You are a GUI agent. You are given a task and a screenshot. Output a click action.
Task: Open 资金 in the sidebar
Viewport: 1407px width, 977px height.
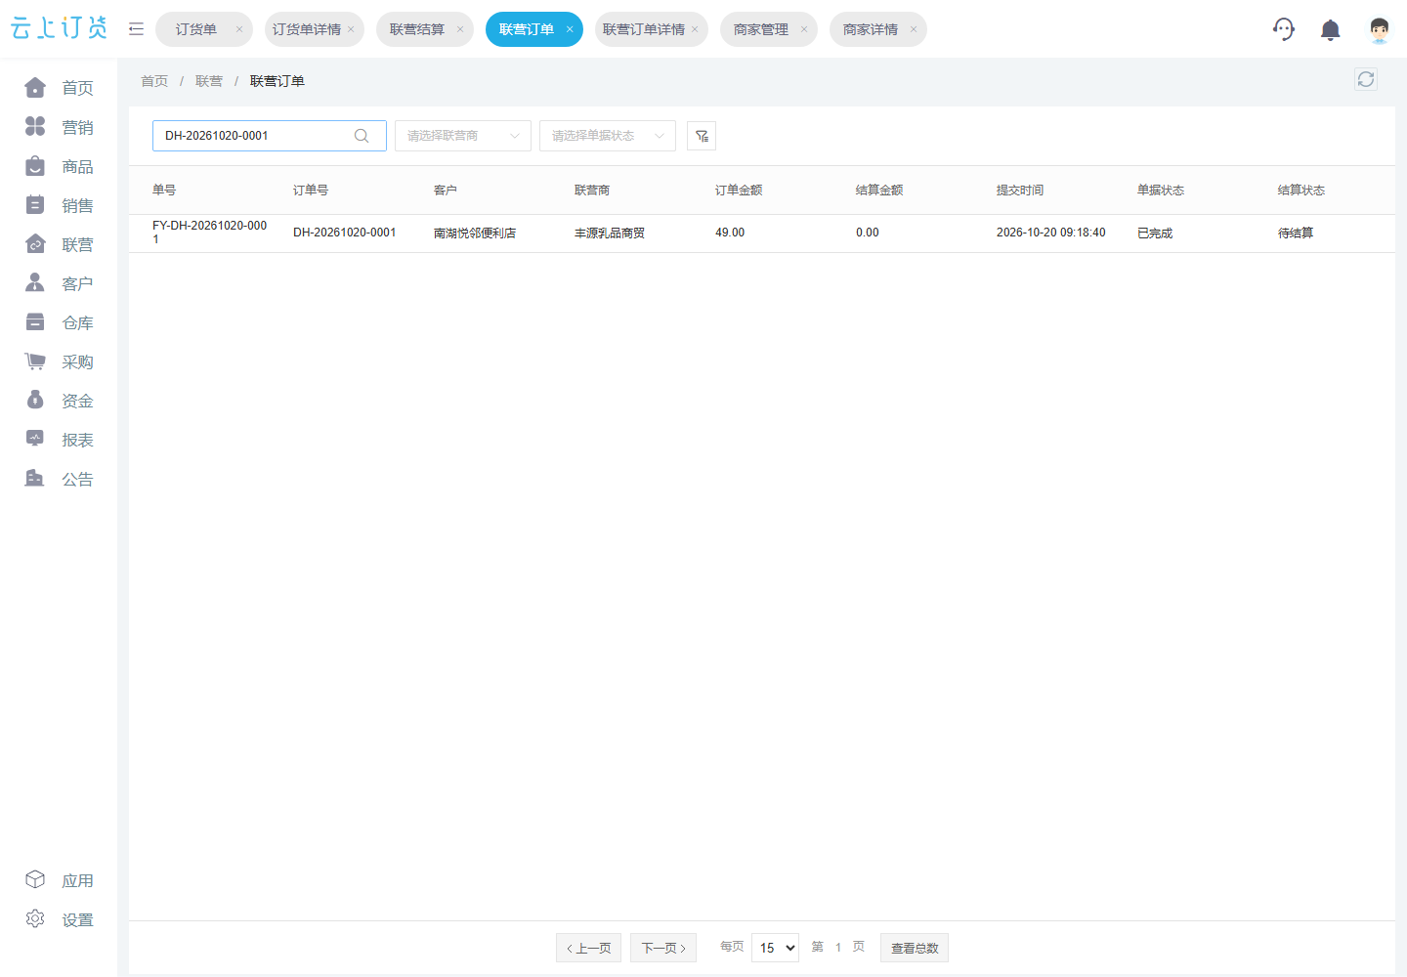[59, 401]
